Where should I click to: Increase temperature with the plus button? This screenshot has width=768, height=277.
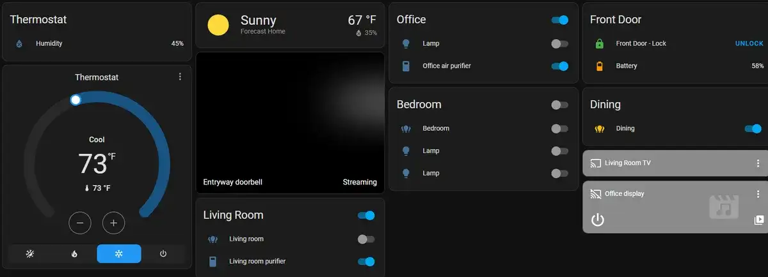pyautogui.click(x=113, y=223)
